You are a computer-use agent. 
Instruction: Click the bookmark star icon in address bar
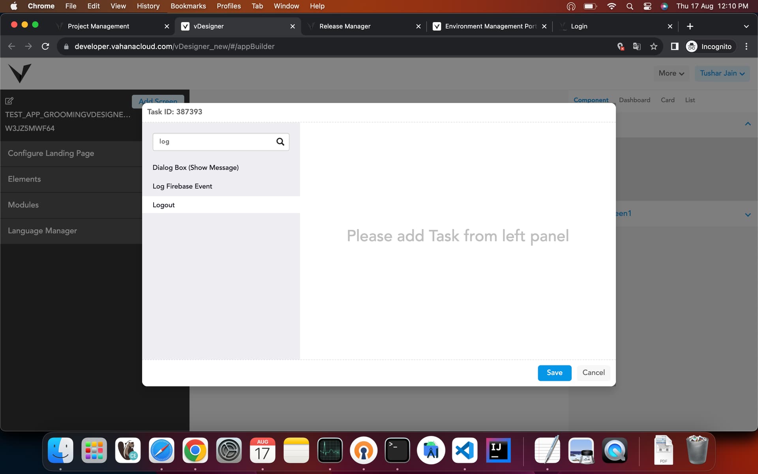coord(654,47)
